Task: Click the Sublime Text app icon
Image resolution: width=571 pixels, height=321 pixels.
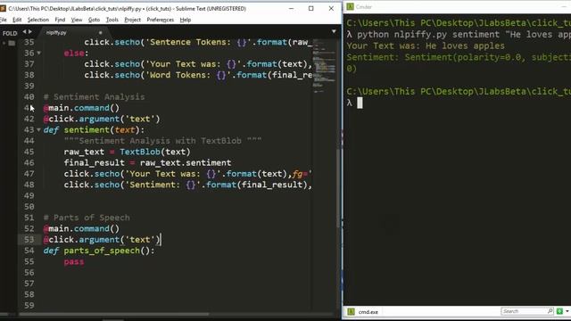Action: click(3, 8)
